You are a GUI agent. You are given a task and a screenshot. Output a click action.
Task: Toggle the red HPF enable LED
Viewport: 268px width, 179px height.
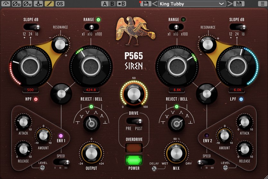click(36, 99)
